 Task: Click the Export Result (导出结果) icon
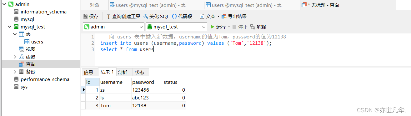[224, 16]
